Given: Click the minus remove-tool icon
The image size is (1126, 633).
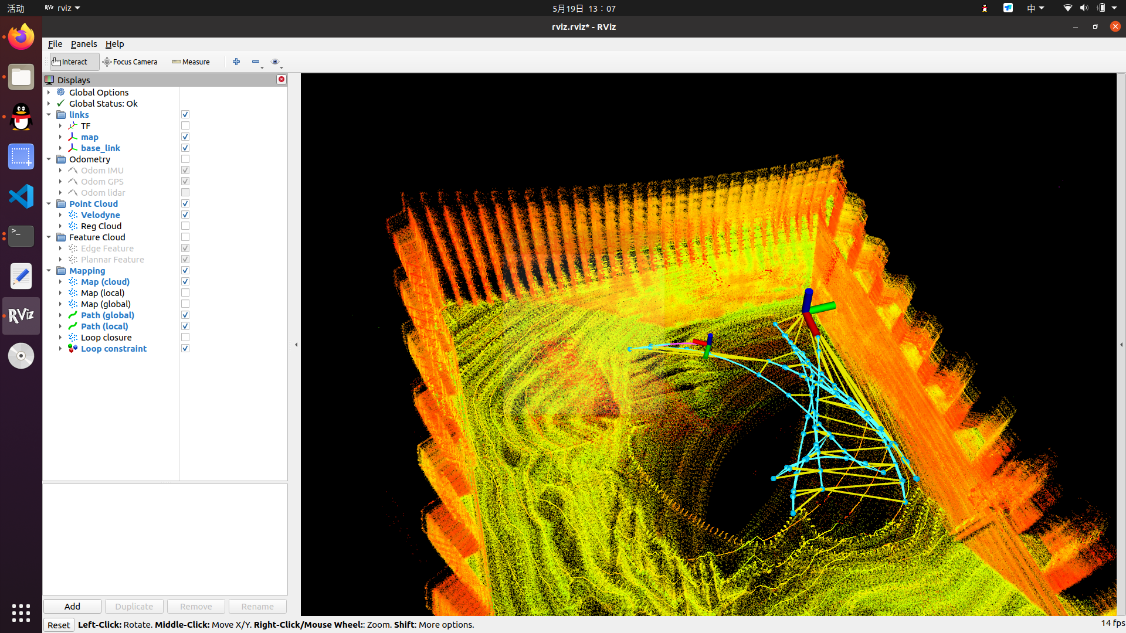Looking at the screenshot, I should pos(256,62).
